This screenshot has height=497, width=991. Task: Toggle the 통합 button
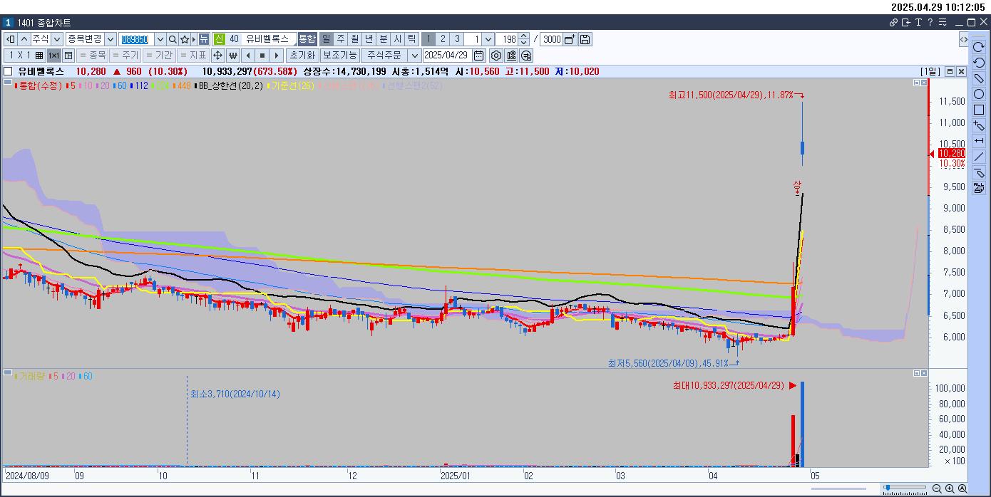[307, 39]
